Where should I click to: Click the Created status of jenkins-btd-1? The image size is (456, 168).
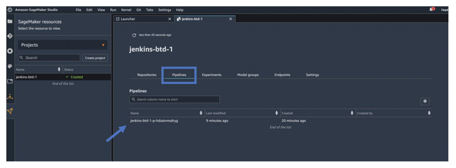[x=74, y=77]
